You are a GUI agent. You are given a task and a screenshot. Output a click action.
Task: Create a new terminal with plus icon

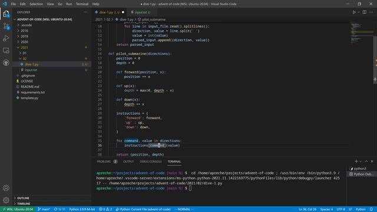(x=356, y=161)
